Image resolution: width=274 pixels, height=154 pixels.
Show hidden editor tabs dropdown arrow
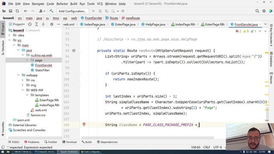point(265,24)
